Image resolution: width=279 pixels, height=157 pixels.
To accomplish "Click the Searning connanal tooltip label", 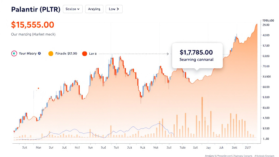I will (196, 60).
